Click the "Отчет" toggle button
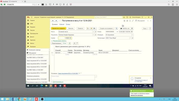The width and height of the screenshot is (179, 101). point(65,43)
